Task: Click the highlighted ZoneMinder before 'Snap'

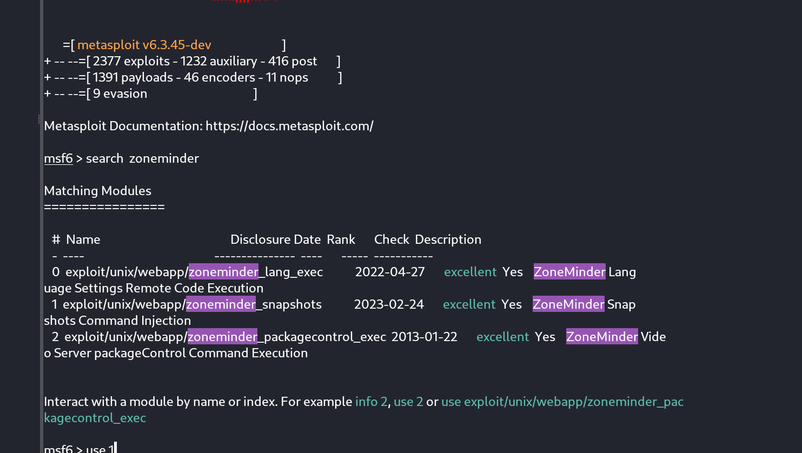Action: coord(568,304)
